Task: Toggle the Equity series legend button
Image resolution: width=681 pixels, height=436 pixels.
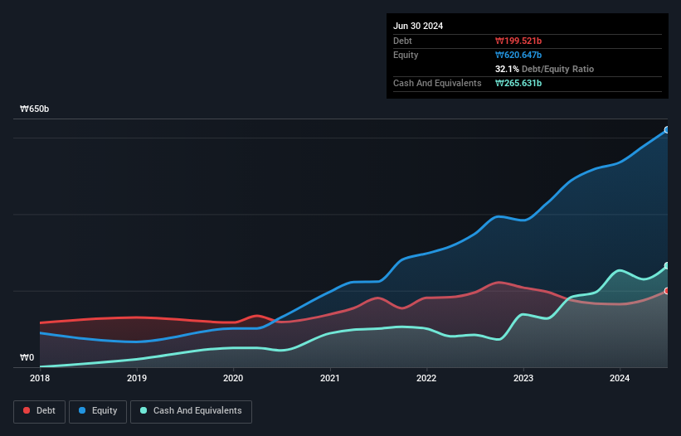Action: click(98, 411)
